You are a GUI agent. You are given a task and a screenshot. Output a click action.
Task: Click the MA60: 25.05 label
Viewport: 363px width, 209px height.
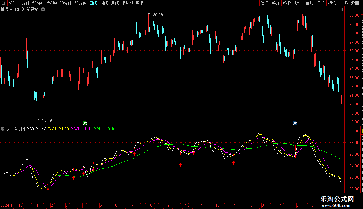(x=104, y=129)
